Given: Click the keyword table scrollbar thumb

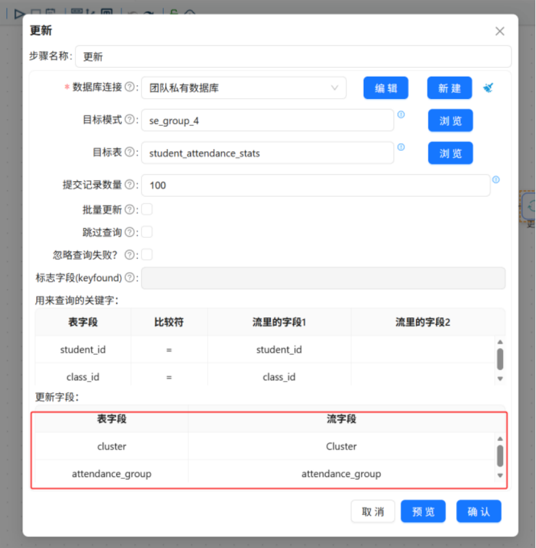Looking at the screenshot, I should 500,359.
